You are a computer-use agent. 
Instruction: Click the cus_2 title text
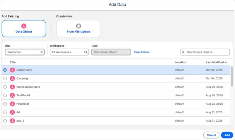click(20, 121)
